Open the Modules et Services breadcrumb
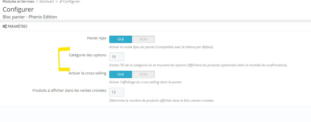The image size is (311, 122). pos(18,2)
